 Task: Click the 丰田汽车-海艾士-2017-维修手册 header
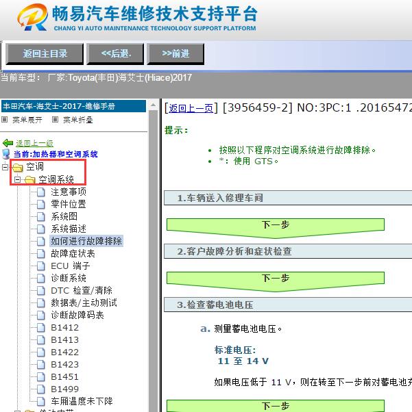(x=73, y=106)
